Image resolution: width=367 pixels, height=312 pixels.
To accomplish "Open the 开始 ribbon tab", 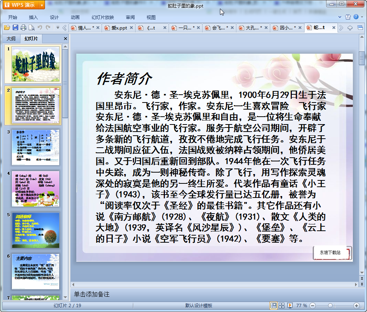I will [x=12, y=18].
